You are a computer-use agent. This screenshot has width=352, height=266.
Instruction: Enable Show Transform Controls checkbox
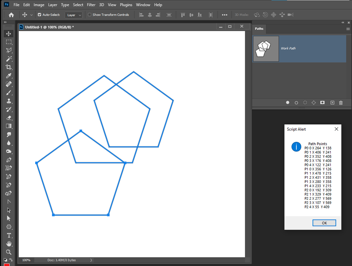click(x=89, y=15)
